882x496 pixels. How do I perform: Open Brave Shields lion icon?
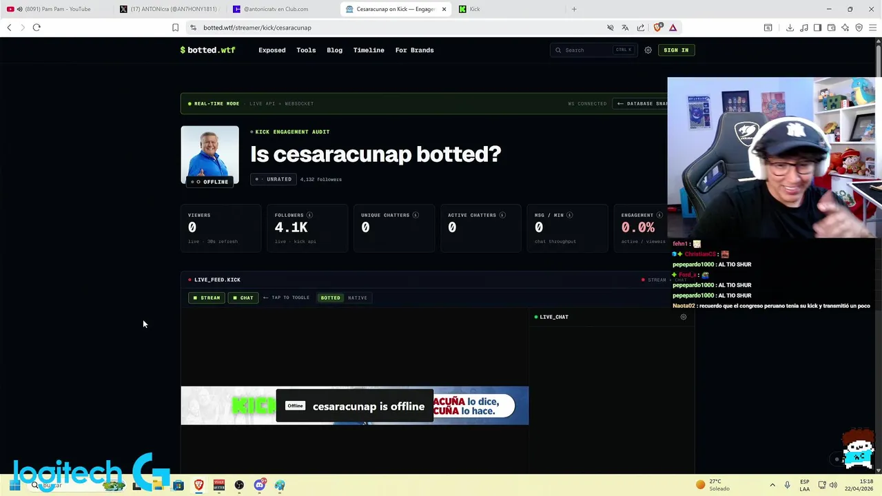tap(658, 28)
